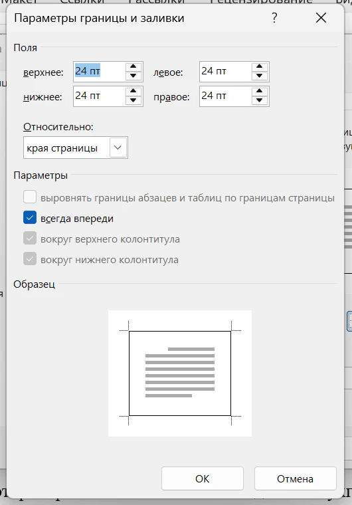Screen dimensions: 352x505
Task: Open the Рассылки ribbon tab in Word
Action: click(157, 1)
